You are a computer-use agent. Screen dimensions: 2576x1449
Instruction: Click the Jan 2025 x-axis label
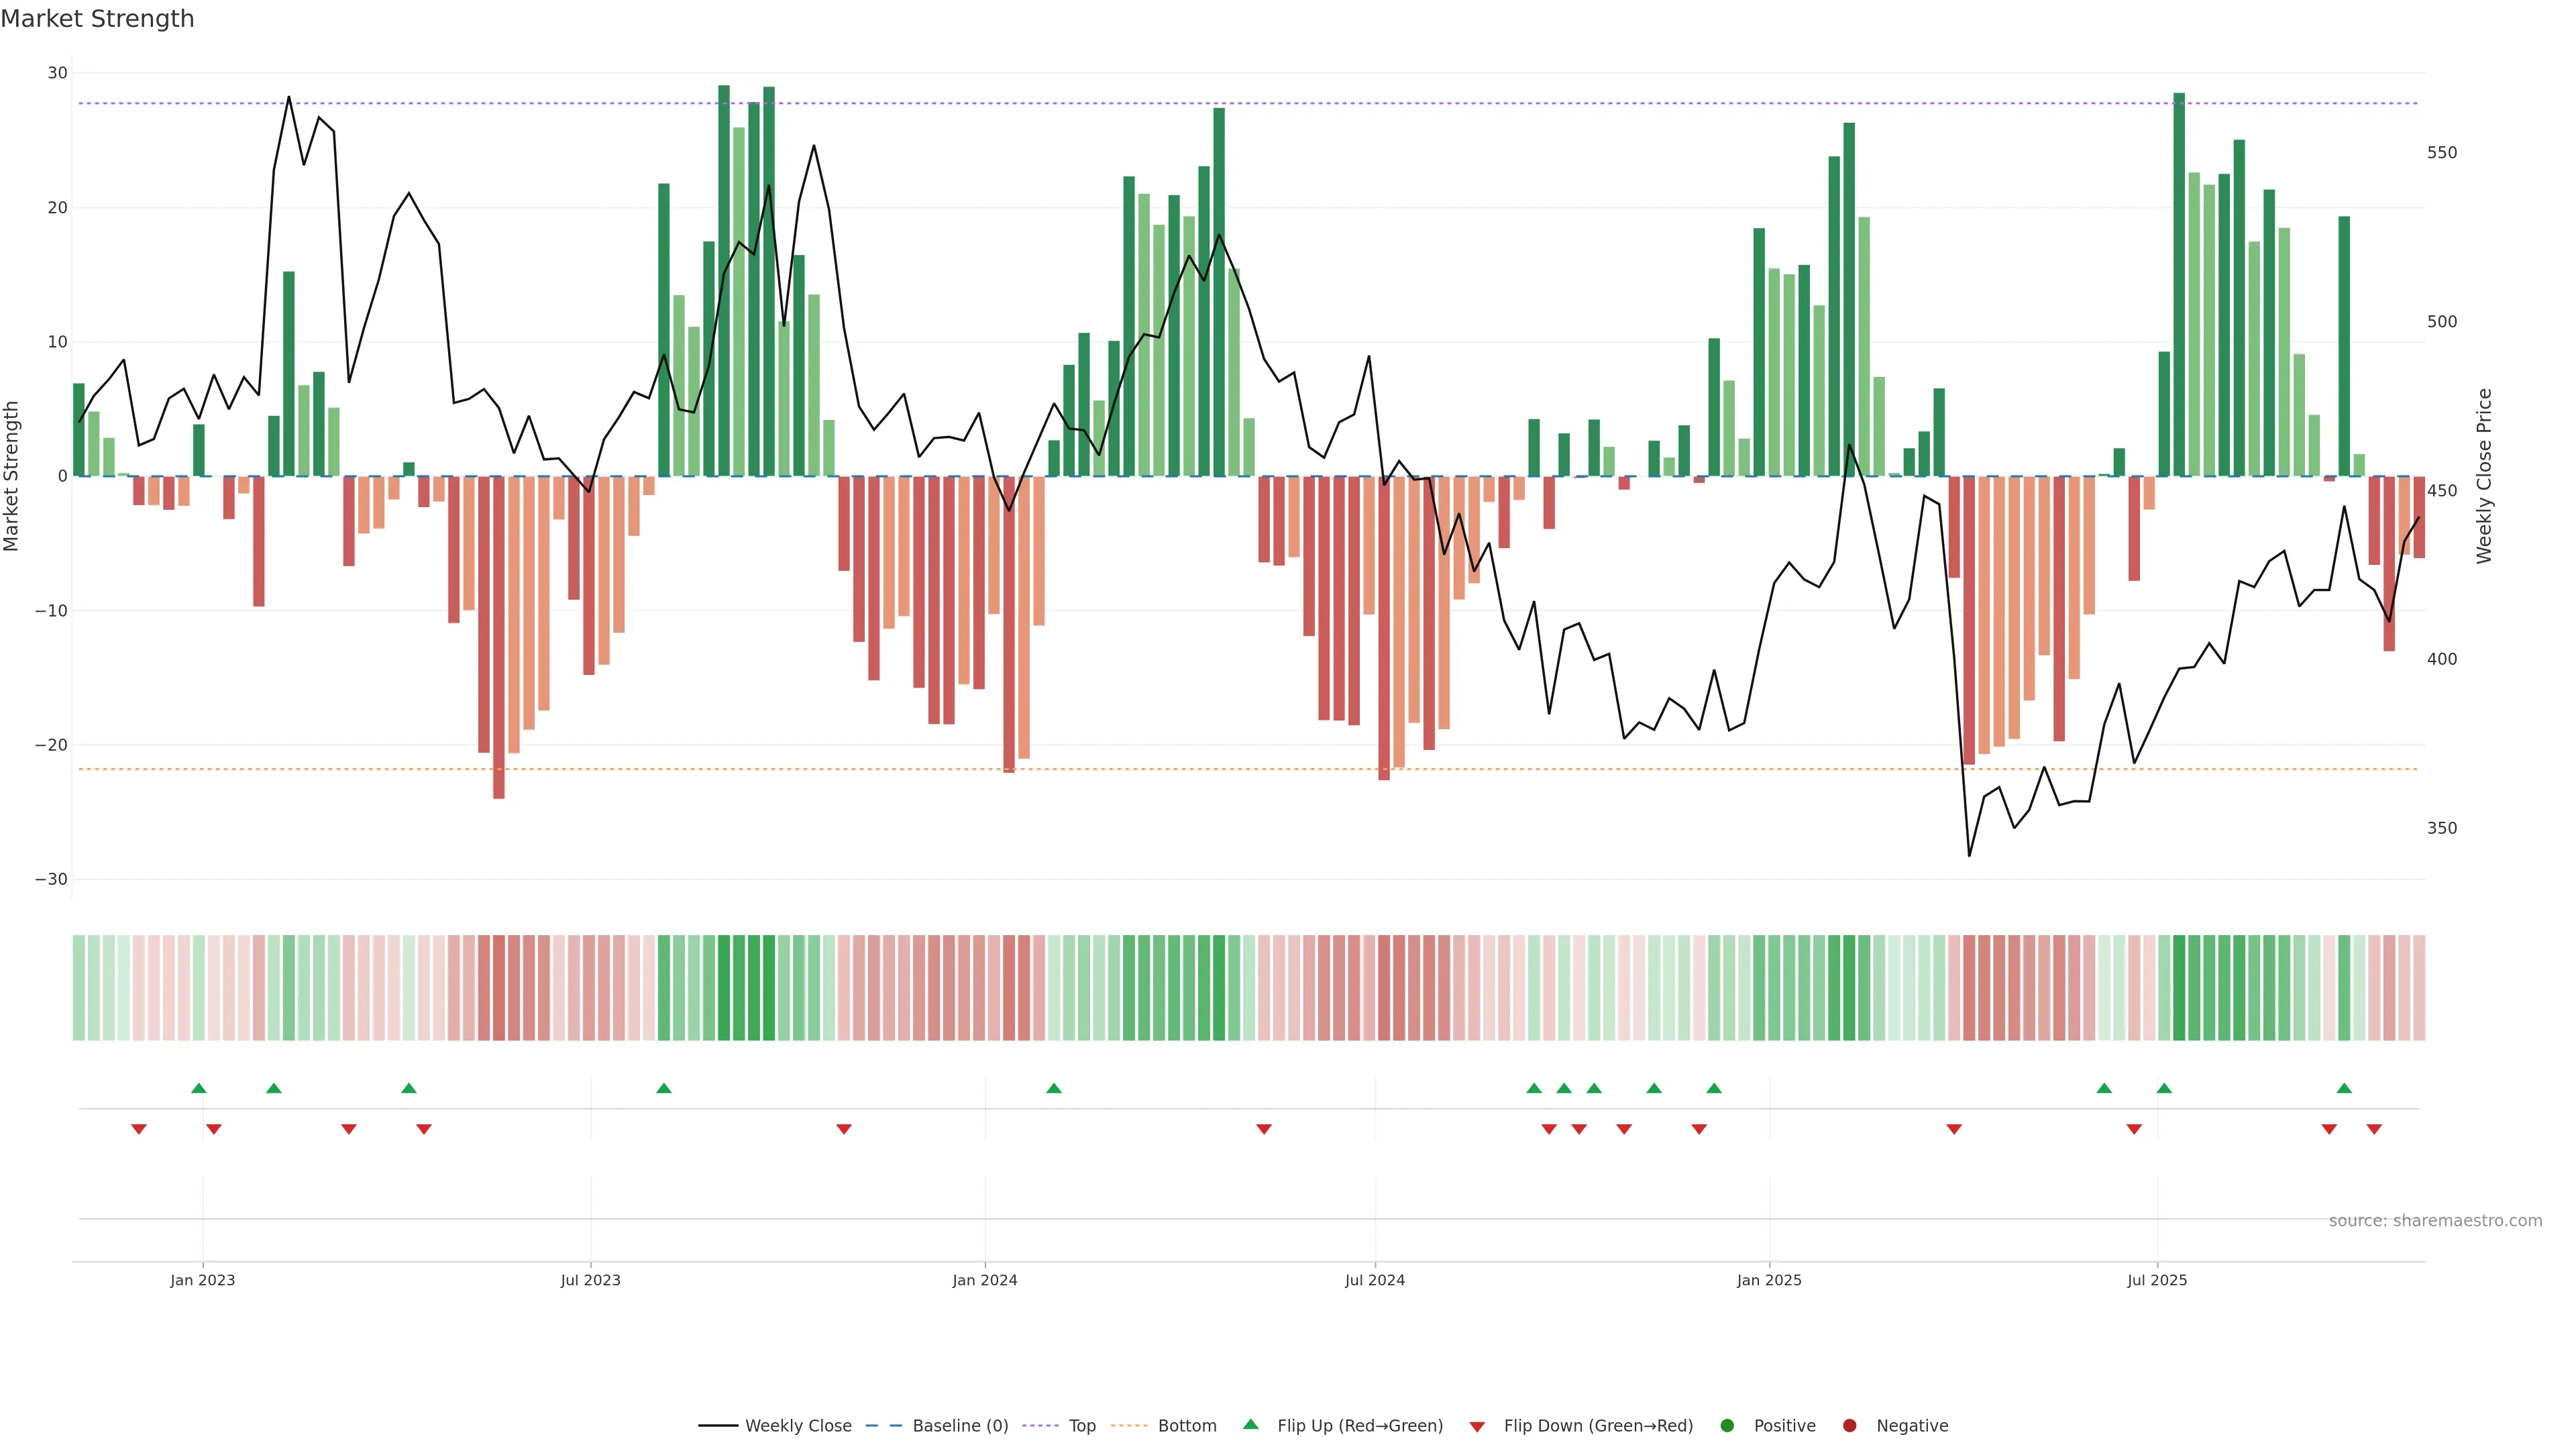click(x=1769, y=1280)
